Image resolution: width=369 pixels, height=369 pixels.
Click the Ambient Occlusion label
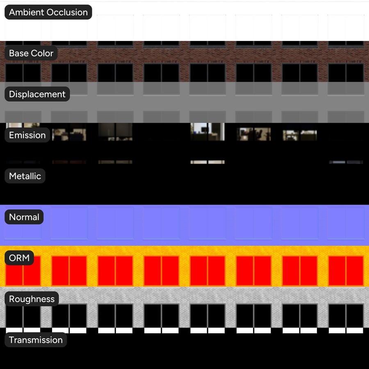click(x=48, y=12)
